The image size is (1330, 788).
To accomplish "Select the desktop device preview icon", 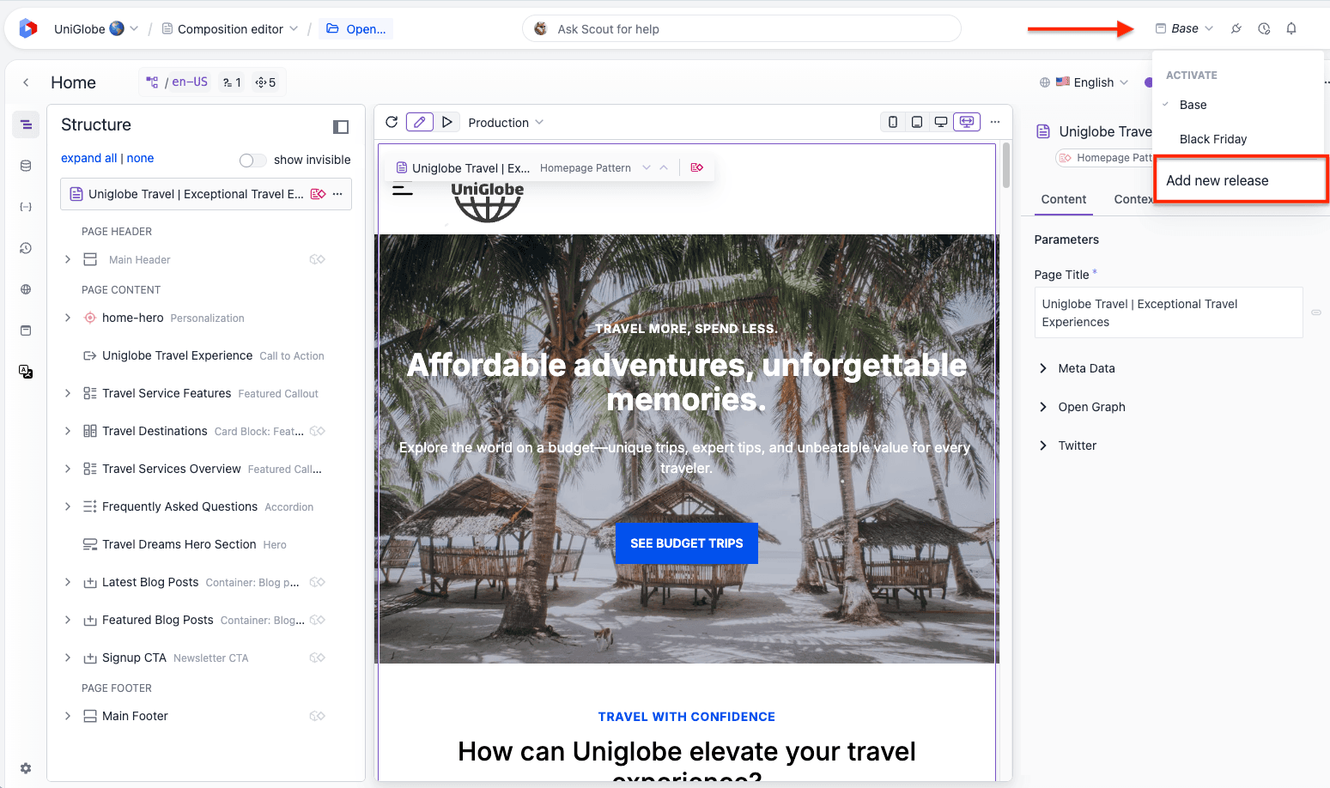I will click(x=941, y=122).
